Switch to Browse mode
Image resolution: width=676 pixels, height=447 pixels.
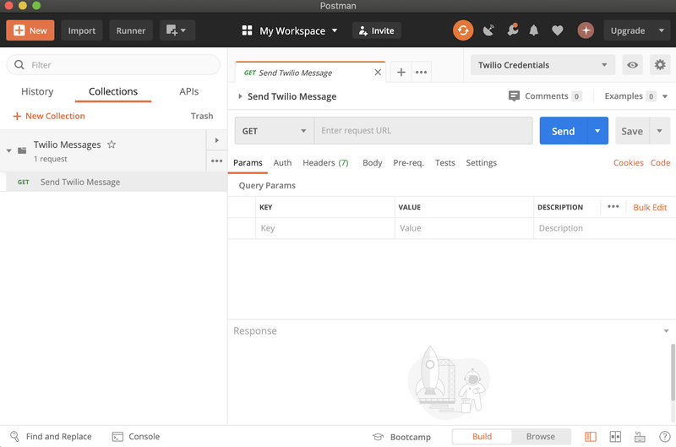tap(540, 437)
